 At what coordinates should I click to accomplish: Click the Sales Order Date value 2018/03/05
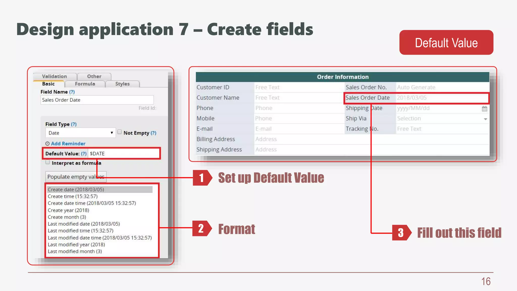coord(412,98)
